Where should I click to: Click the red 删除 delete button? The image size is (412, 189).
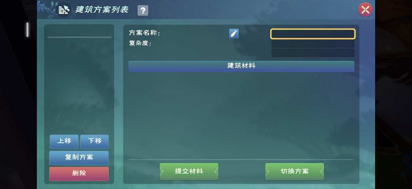(79, 174)
